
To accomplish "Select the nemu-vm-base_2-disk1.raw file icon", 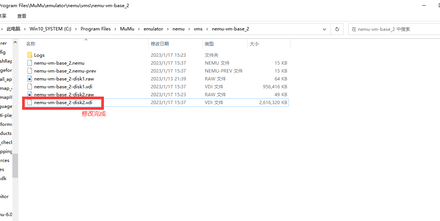I will (x=30, y=79).
